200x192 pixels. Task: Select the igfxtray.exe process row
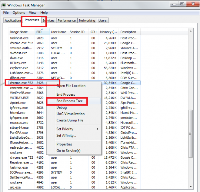tap(75, 108)
